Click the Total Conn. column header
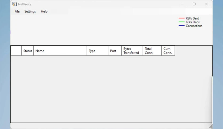The width and height of the screenshot is (223, 129). click(152, 51)
